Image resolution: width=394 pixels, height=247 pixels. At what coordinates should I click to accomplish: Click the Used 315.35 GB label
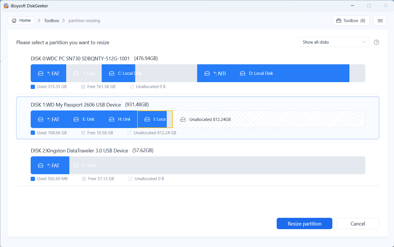(52, 87)
